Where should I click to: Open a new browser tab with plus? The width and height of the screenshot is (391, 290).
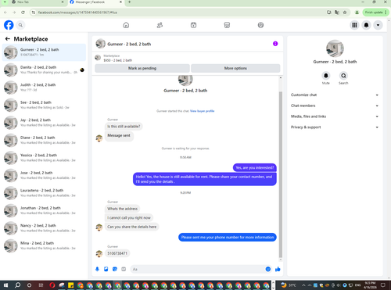click(x=129, y=2)
